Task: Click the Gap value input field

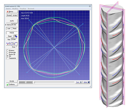Action: point(14,40)
